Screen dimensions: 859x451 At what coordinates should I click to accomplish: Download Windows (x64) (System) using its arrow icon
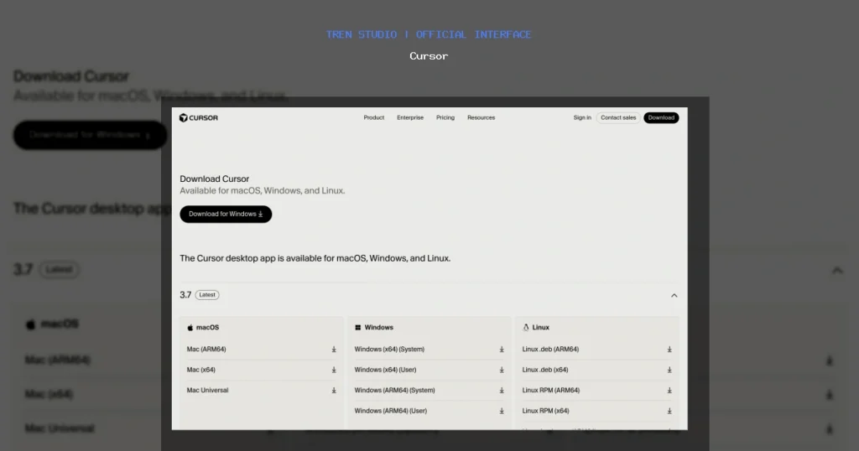click(502, 350)
